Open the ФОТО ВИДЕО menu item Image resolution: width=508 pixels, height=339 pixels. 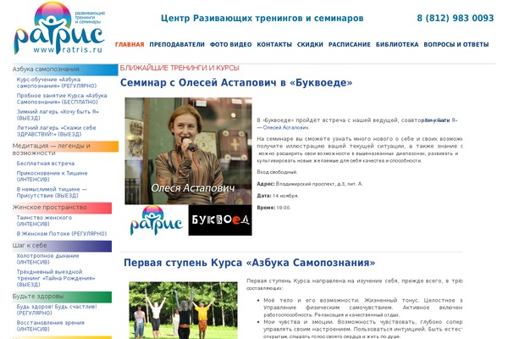pos(230,44)
